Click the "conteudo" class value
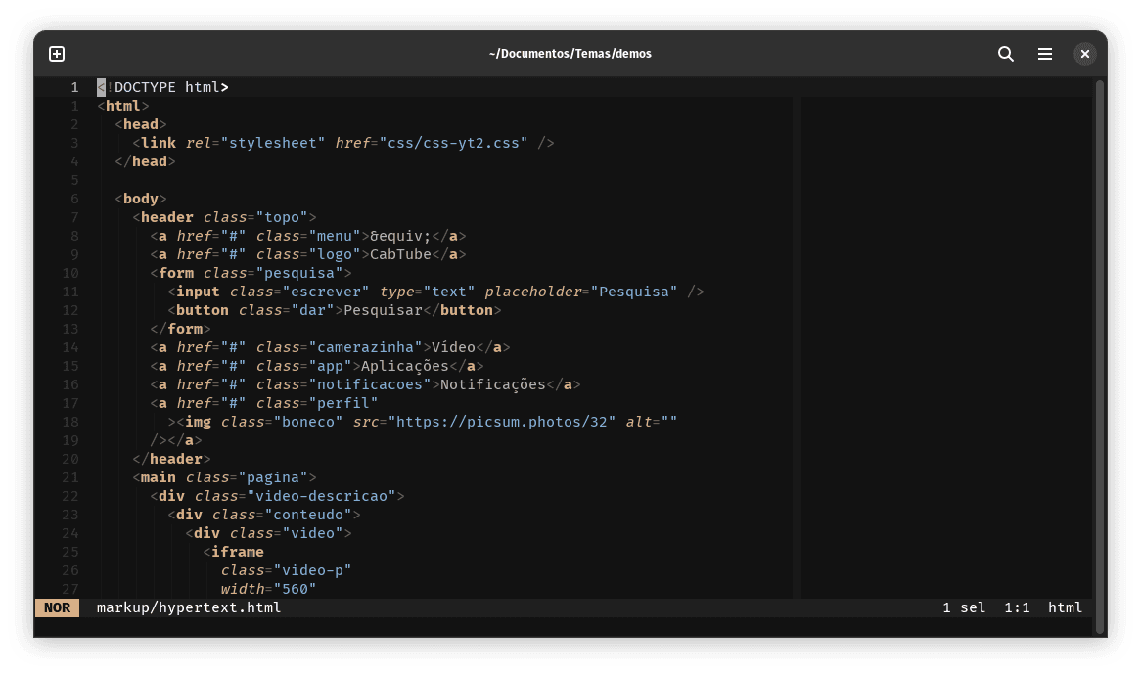This screenshot has width=1141, height=674. click(308, 515)
